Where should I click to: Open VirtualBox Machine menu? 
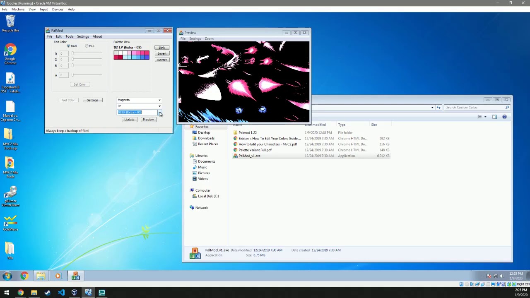click(18, 9)
